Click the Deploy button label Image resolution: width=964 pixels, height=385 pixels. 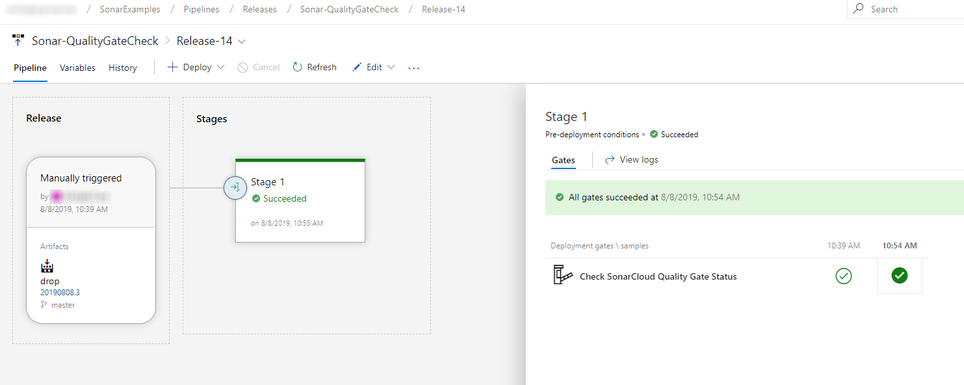(198, 68)
